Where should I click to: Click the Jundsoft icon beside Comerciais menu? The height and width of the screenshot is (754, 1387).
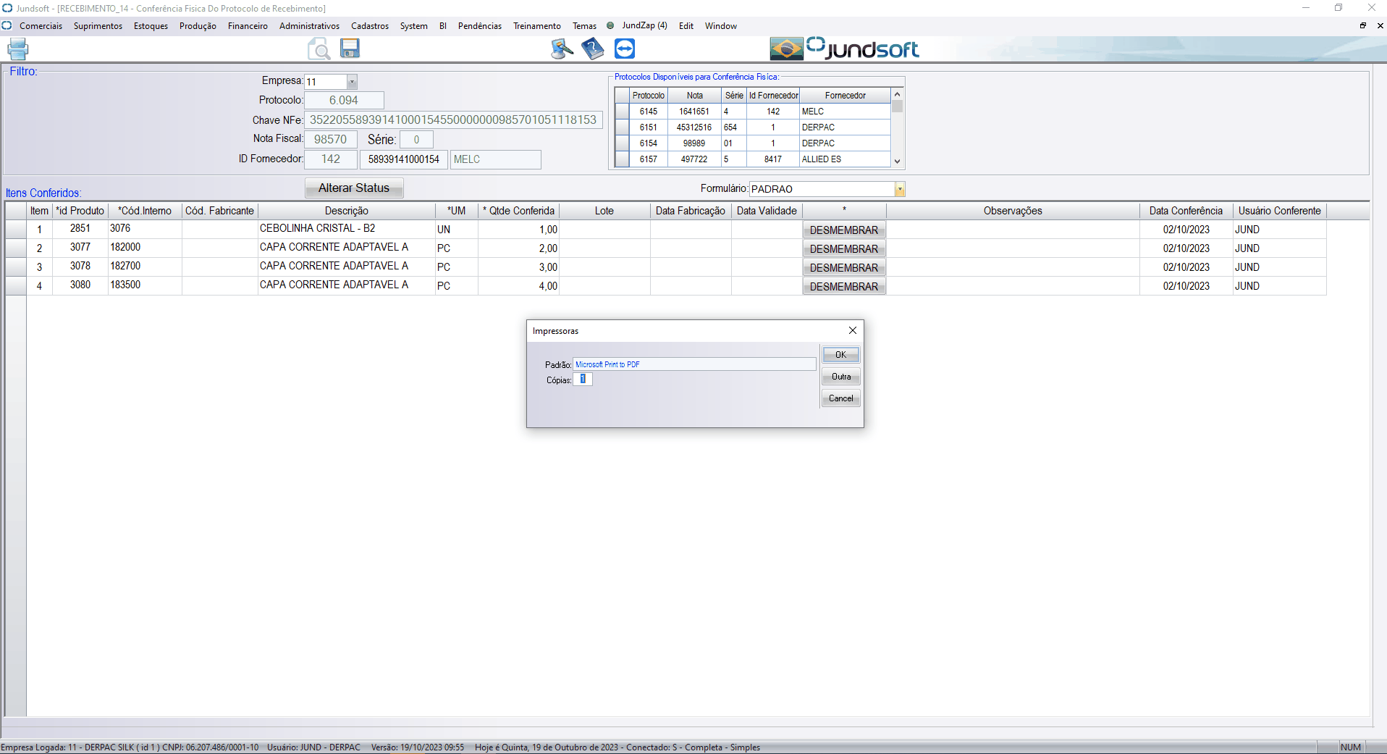[x=7, y=25]
